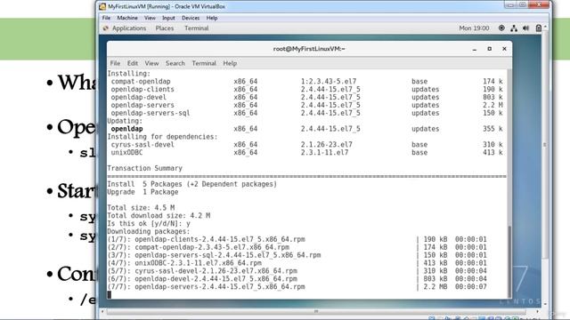Open terminal Help menu
Viewport: 570px width, 320px height.
click(x=230, y=63)
